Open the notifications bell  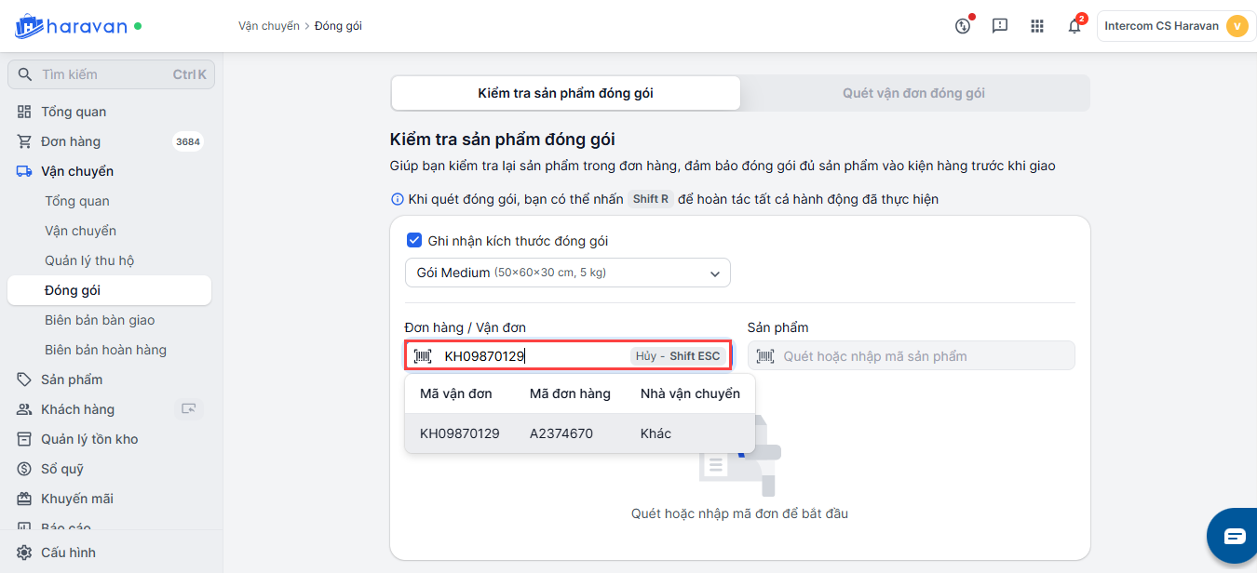[x=1075, y=26]
